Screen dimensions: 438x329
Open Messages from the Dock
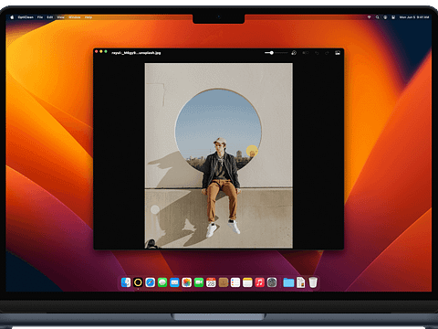click(x=162, y=282)
